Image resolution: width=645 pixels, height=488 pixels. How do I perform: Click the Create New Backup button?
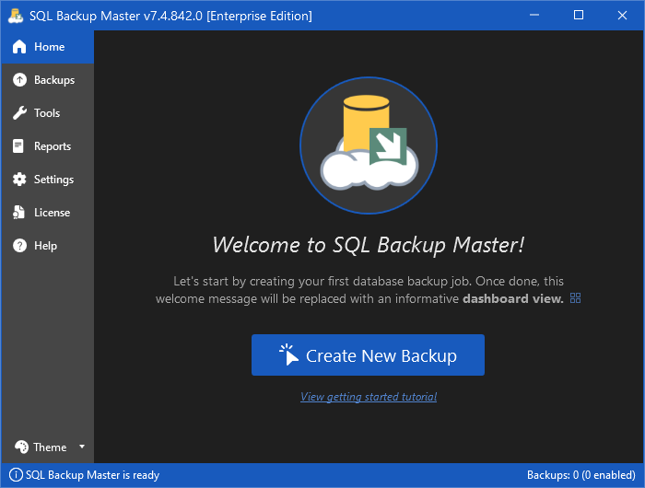tap(368, 354)
